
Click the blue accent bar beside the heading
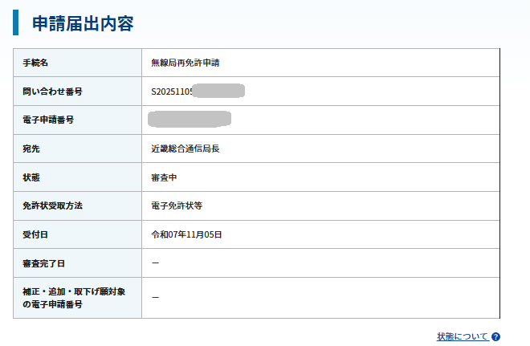click(x=16, y=22)
